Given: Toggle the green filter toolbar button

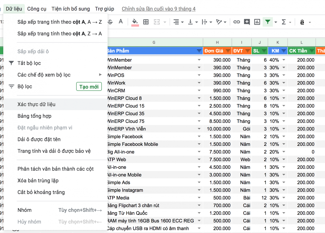Looking at the screenshot, I should pyautogui.click(x=268, y=22).
